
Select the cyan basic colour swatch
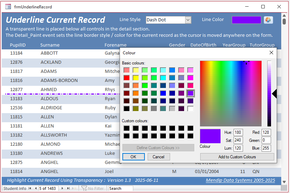tap(163, 78)
